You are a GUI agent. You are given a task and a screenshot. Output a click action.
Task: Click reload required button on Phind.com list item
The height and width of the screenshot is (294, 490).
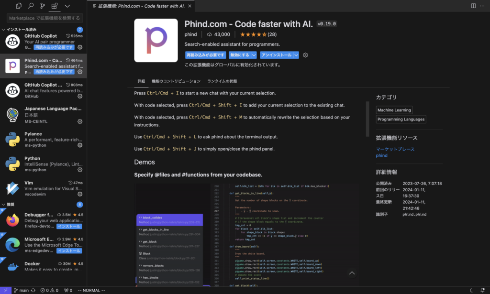(54, 72)
